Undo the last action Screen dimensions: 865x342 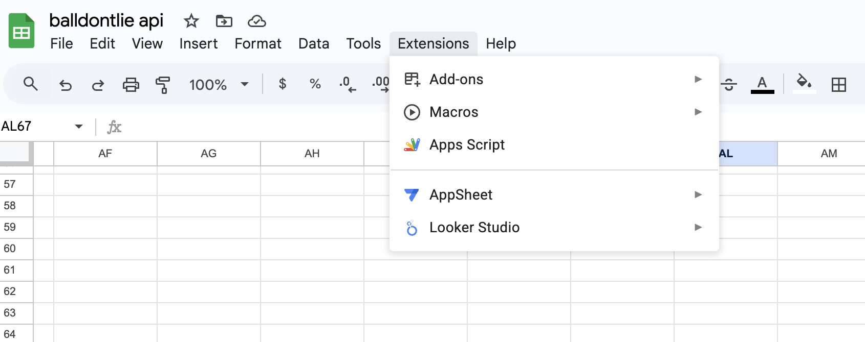tap(66, 85)
